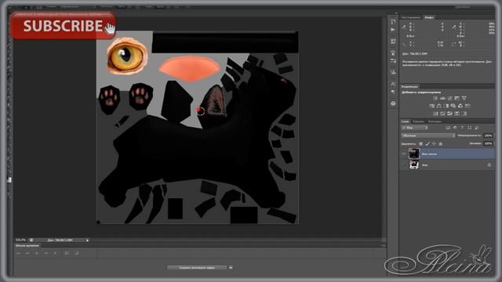This screenshot has width=502, height=282.
Task: Click the pink nose texture on canvas
Action: click(x=190, y=68)
